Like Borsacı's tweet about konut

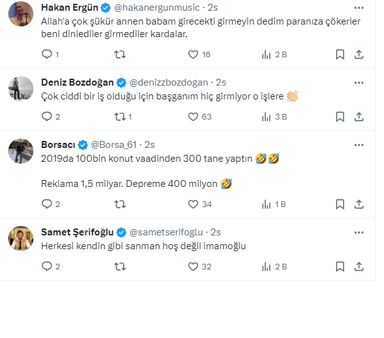[x=194, y=204]
